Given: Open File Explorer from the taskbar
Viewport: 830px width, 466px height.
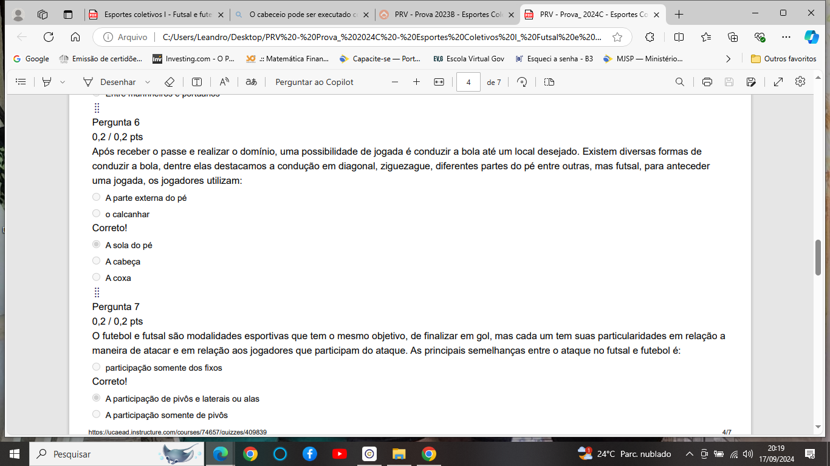Looking at the screenshot, I should coord(399,454).
